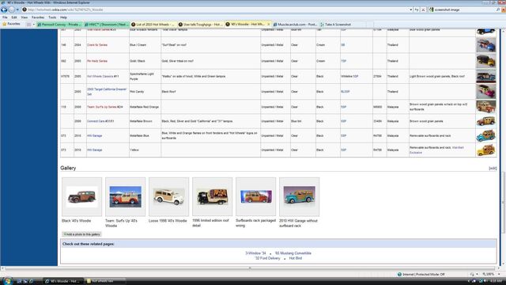This screenshot has height=285, width=506.
Task: Click the Team: Surf's Up row car thumbnail
Action: pos(486,107)
